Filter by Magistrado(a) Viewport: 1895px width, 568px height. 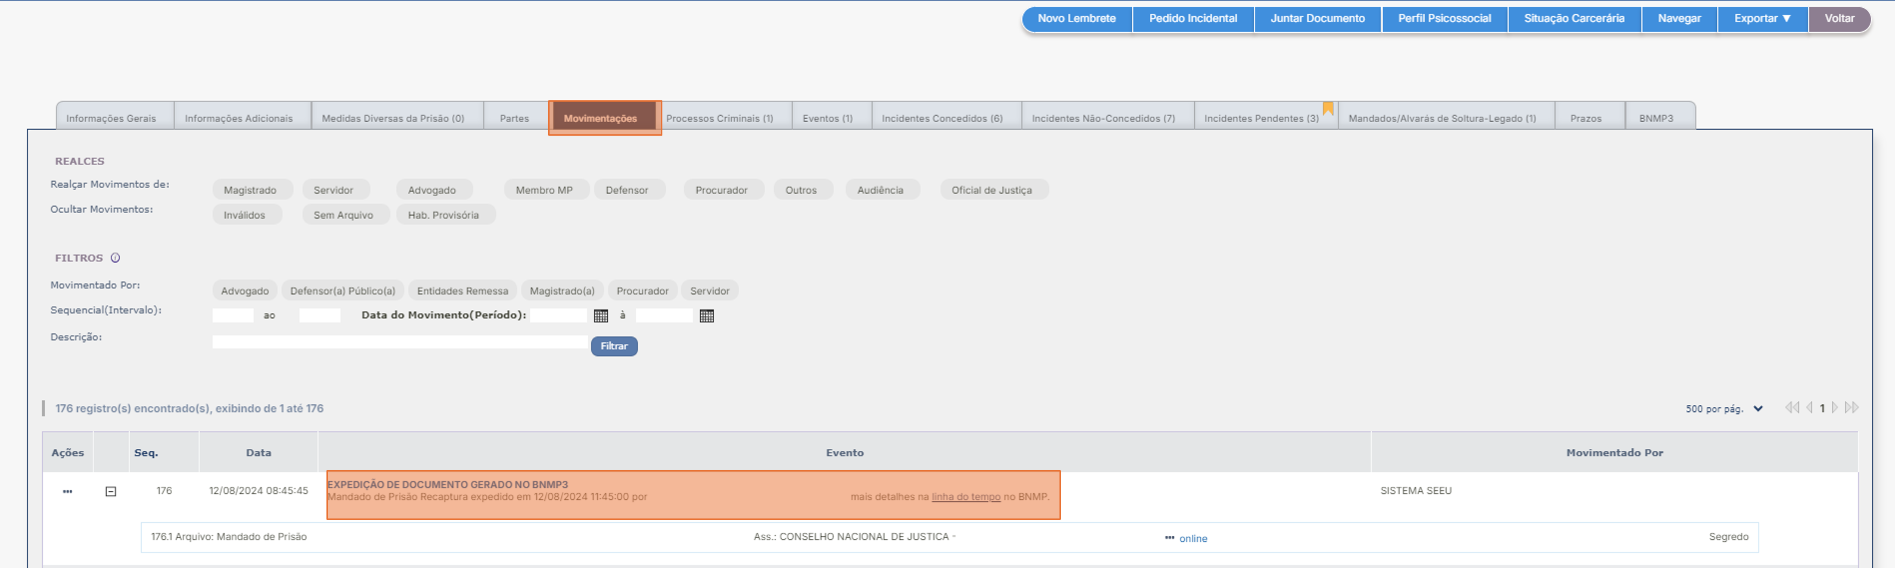563,291
